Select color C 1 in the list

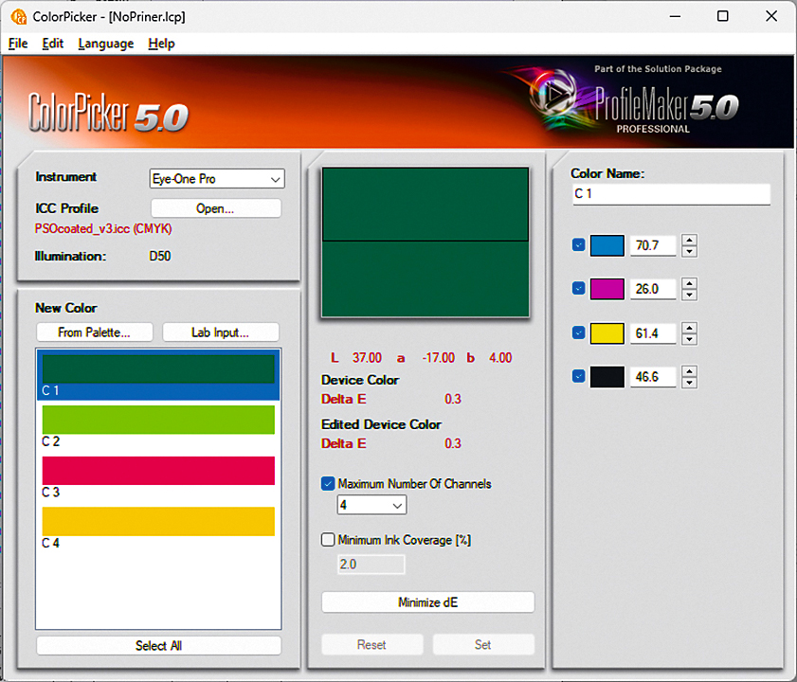158,375
